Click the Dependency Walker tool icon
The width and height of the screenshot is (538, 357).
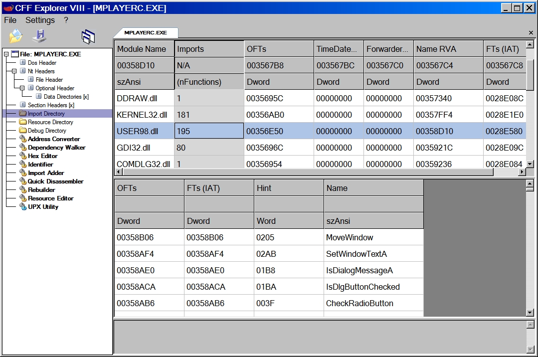pyautogui.click(x=23, y=147)
